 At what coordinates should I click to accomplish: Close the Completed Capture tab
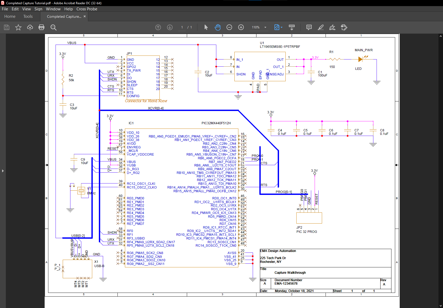pos(85,16)
